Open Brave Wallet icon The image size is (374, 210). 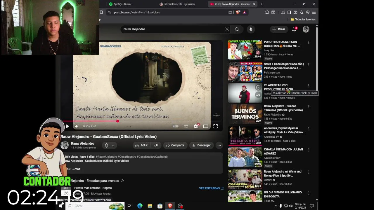click(295, 12)
